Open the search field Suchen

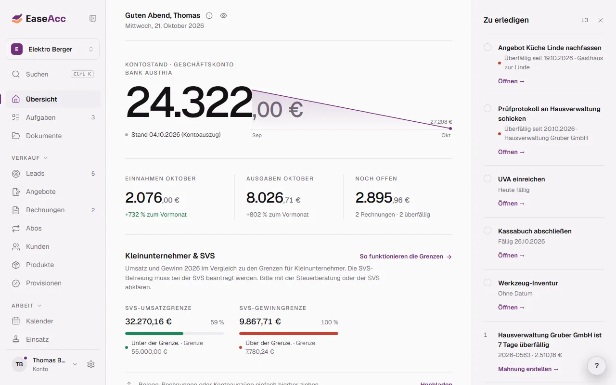(x=53, y=74)
